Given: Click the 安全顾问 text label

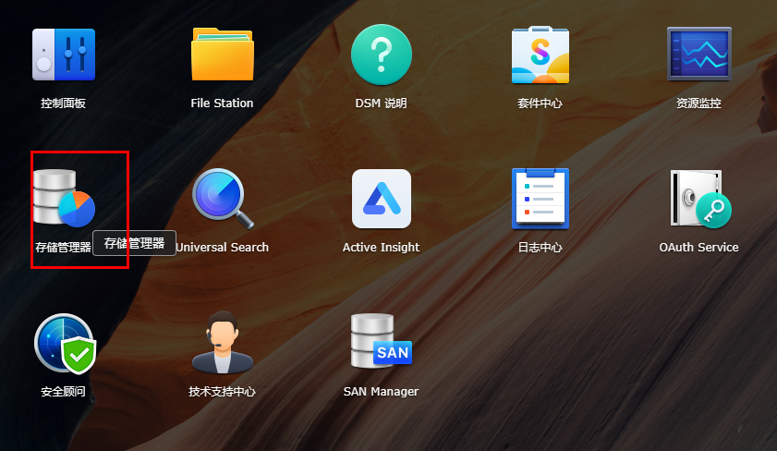Looking at the screenshot, I should [63, 392].
